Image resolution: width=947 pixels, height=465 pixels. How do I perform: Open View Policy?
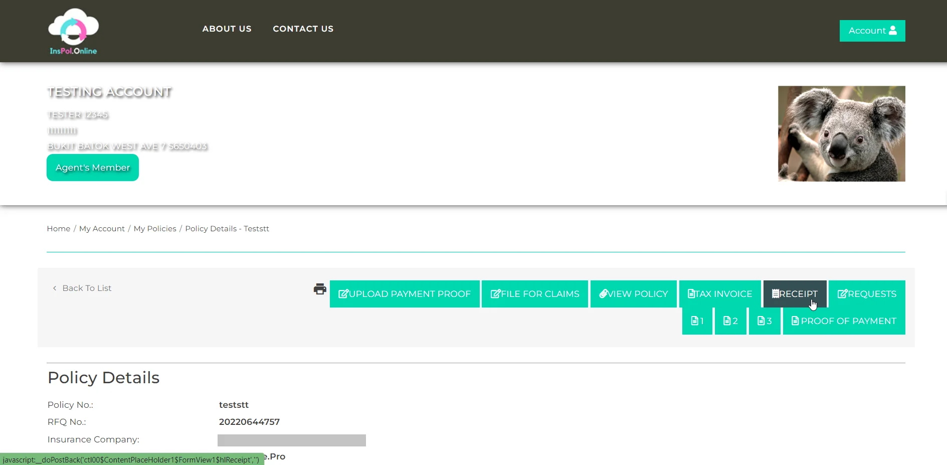point(634,294)
